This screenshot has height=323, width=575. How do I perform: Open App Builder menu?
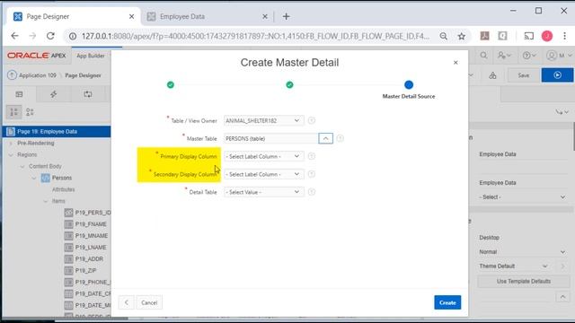click(x=91, y=56)
